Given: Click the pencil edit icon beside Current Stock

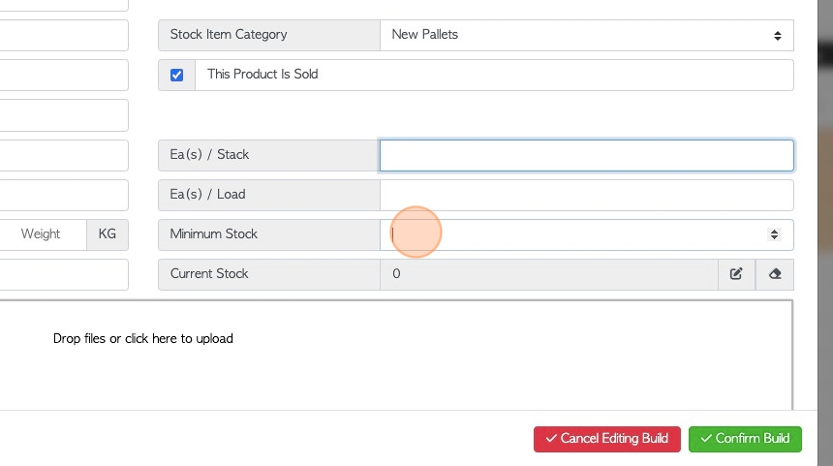Looking at the screenshot, I should coord(736,274).
